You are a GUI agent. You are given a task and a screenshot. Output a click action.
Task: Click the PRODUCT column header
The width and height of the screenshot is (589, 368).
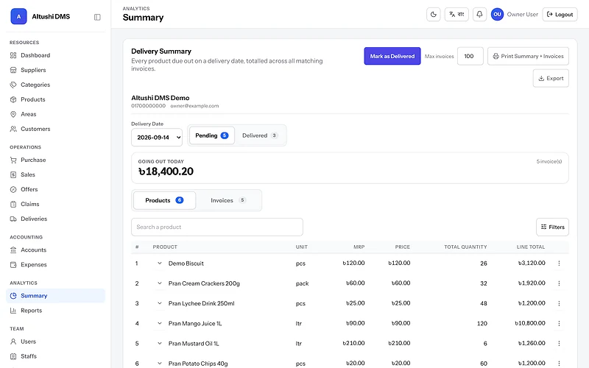click(x=165, y=247)
